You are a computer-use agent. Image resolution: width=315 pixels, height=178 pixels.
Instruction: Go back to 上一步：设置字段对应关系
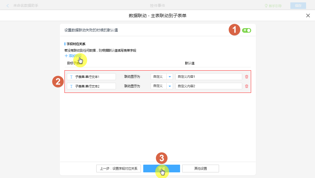tap(119, 169)
